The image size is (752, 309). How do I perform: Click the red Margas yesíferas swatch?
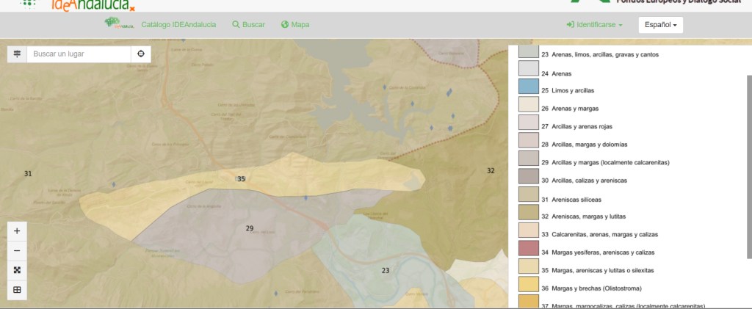[x=529, y=248]
